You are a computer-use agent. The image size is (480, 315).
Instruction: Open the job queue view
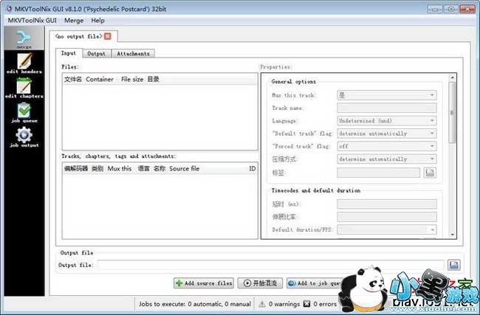[x=24, y=112]
